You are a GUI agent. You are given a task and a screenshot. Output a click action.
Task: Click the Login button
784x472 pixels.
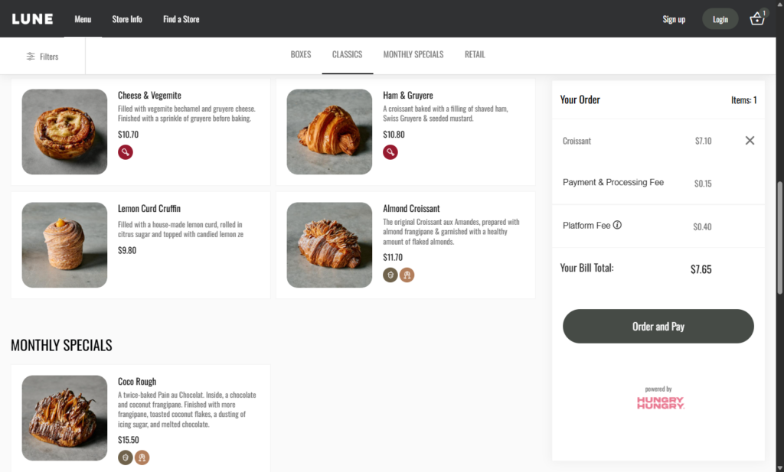pyautogui.click(x=720, y=19)
